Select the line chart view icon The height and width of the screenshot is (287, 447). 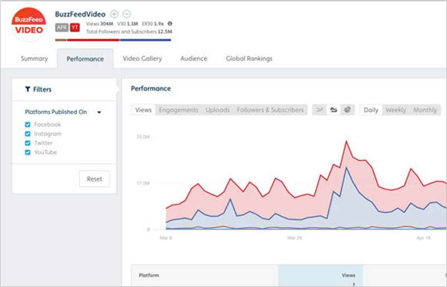pyautogui.click(x=319, y=110)
